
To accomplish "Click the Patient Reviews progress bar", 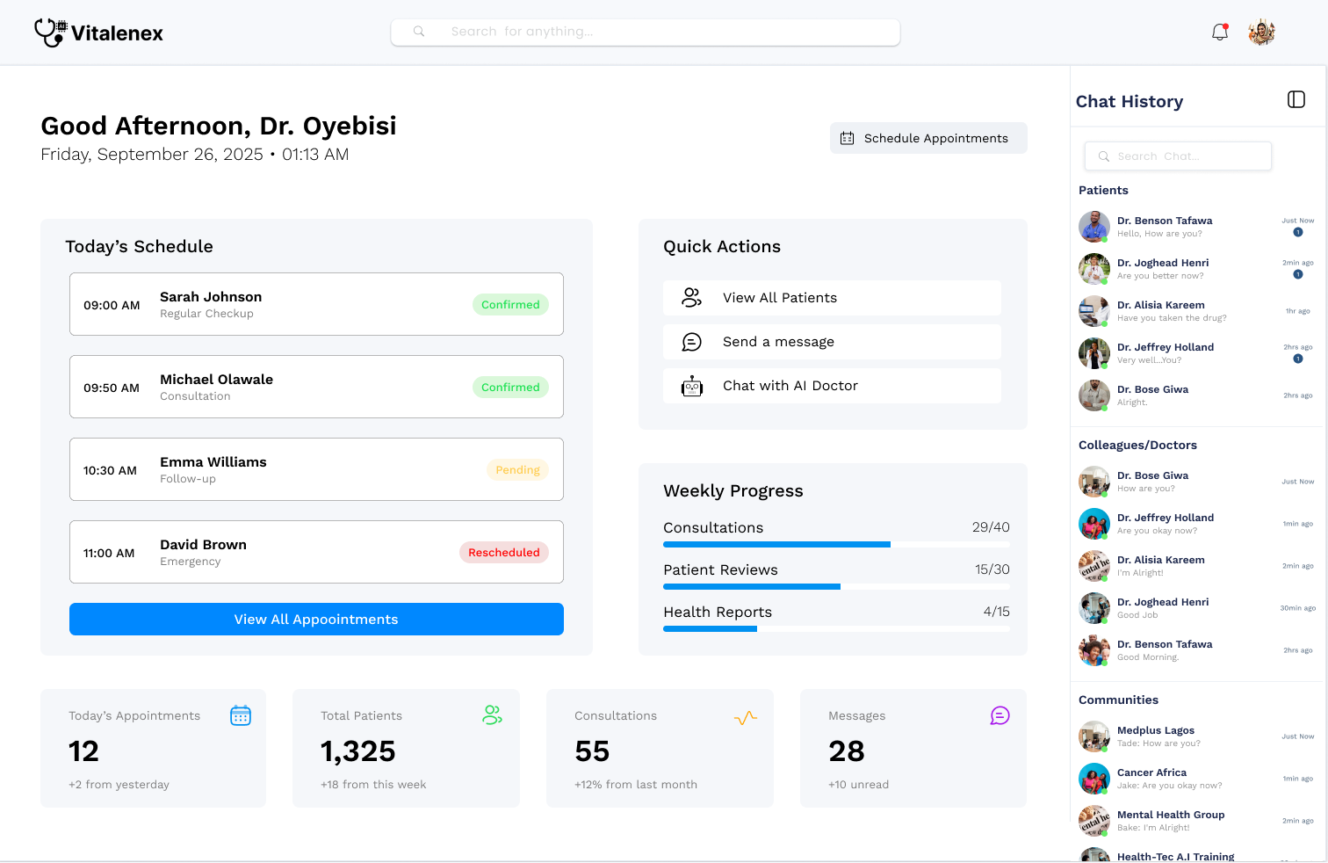I will coord(836,587).
